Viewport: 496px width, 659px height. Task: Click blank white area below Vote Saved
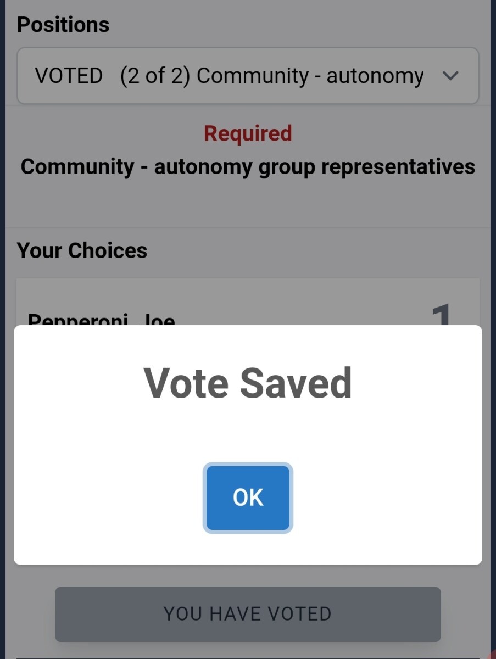pos(248,431)
